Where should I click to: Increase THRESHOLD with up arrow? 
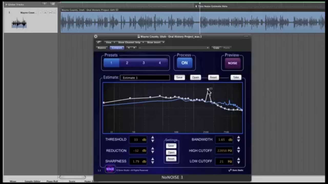click(153, 137)
